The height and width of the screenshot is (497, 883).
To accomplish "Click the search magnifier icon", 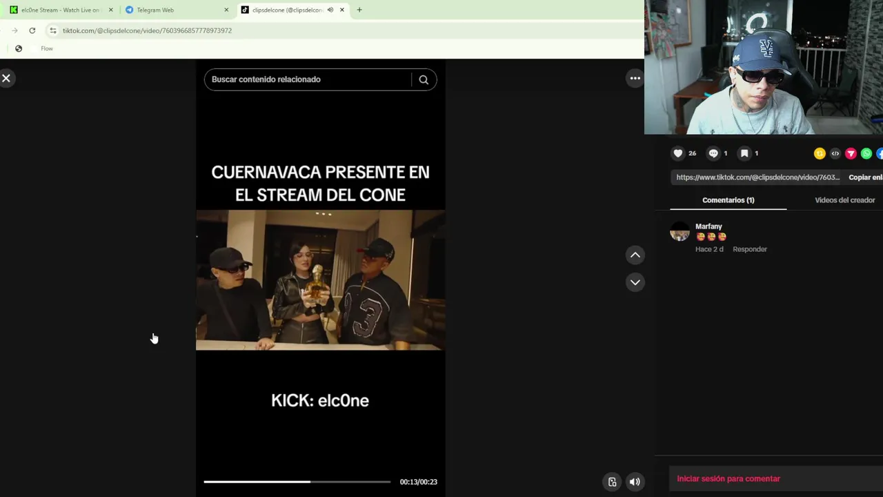I will [x=424, y=79].
